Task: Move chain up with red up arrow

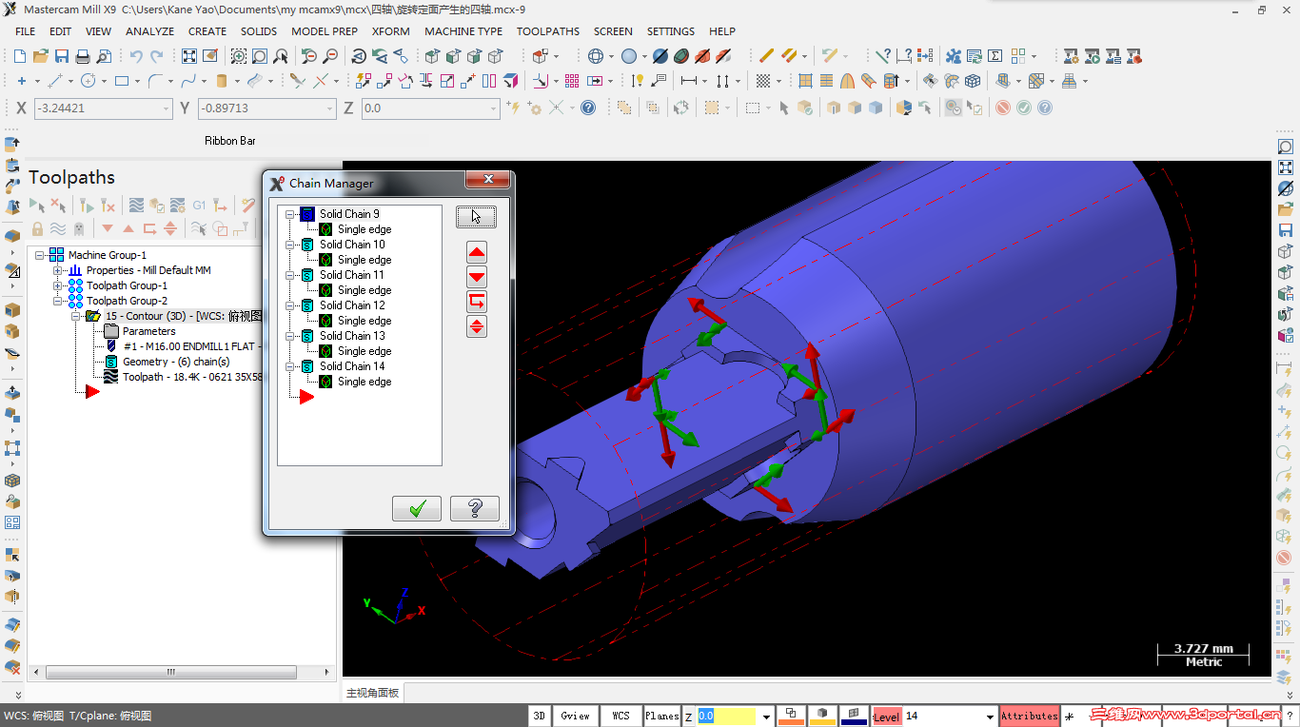Action: (477, 252)
